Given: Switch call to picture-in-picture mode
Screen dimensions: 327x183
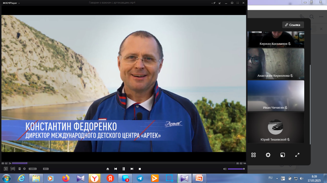Looking at the screenshot, I should coord(283,155).
